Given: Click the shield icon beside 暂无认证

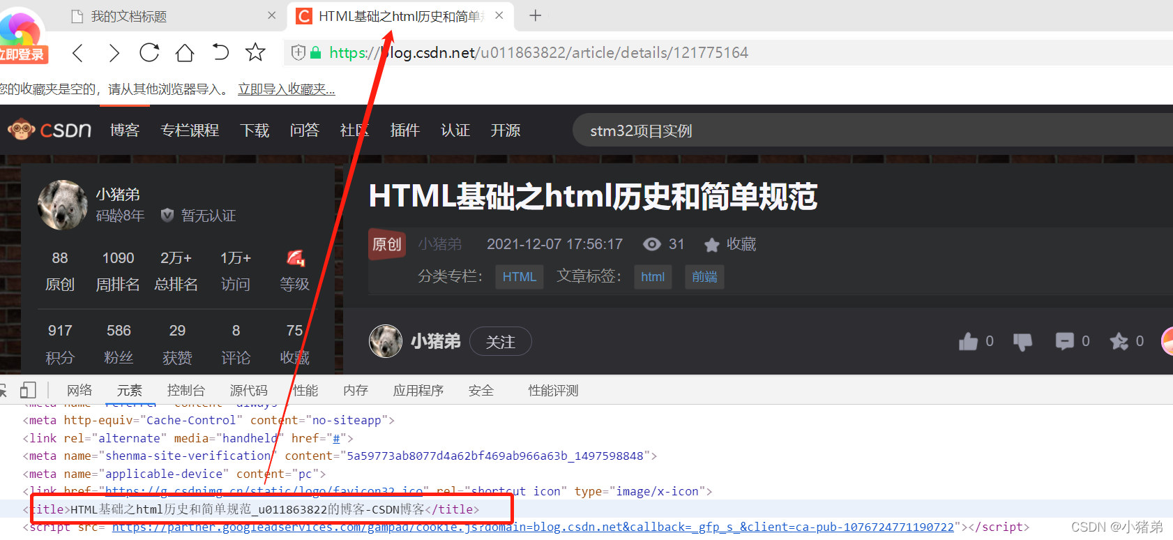Looking at the screenshot, I should click(167, 216).
